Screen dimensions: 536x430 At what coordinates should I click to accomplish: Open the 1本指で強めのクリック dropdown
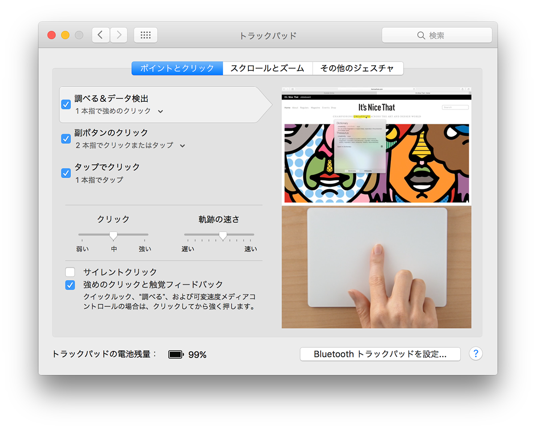point(160,112)
